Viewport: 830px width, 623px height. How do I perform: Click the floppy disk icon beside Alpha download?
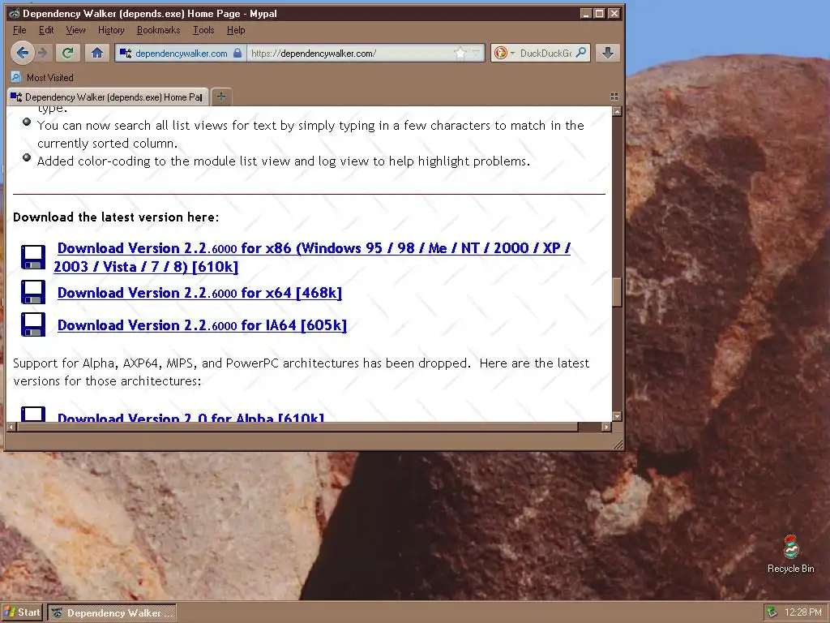32,414
